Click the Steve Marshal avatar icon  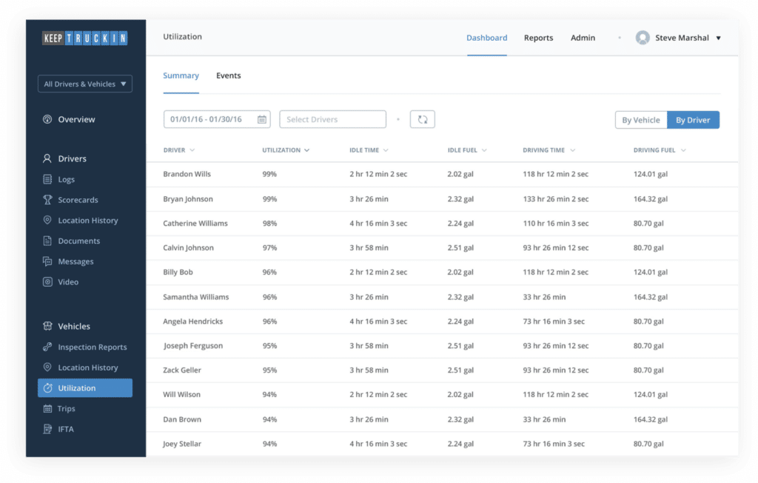point(643,38)
